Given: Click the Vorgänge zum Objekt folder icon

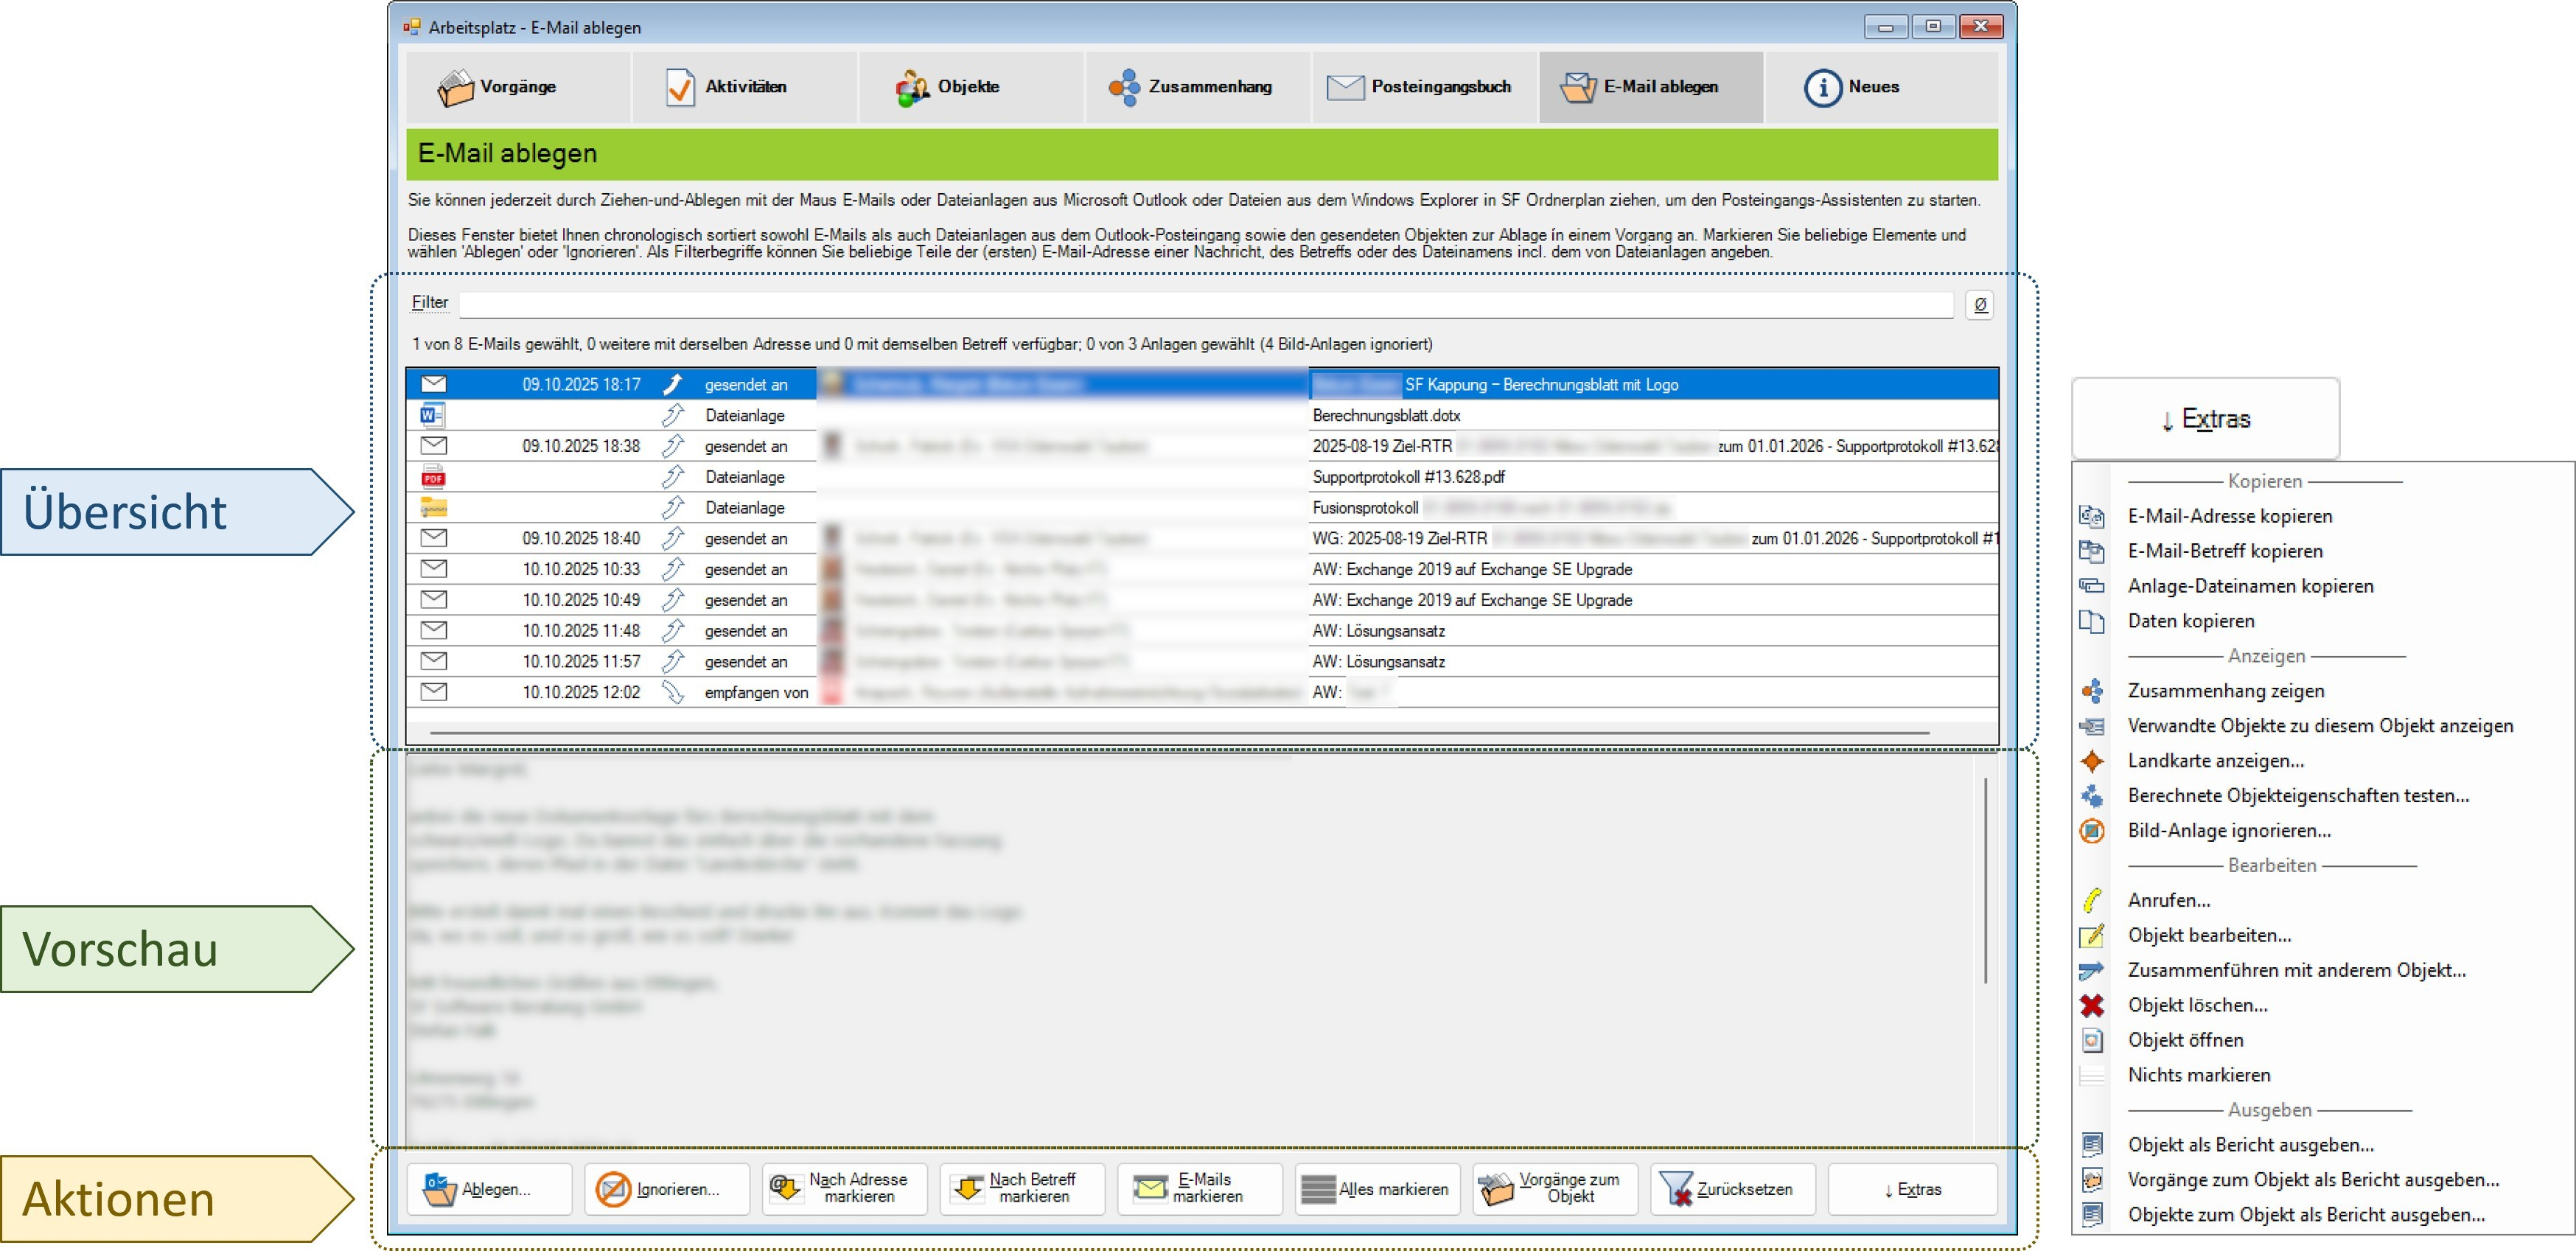Looking at the screenshot, I should coord(1496,1189).
